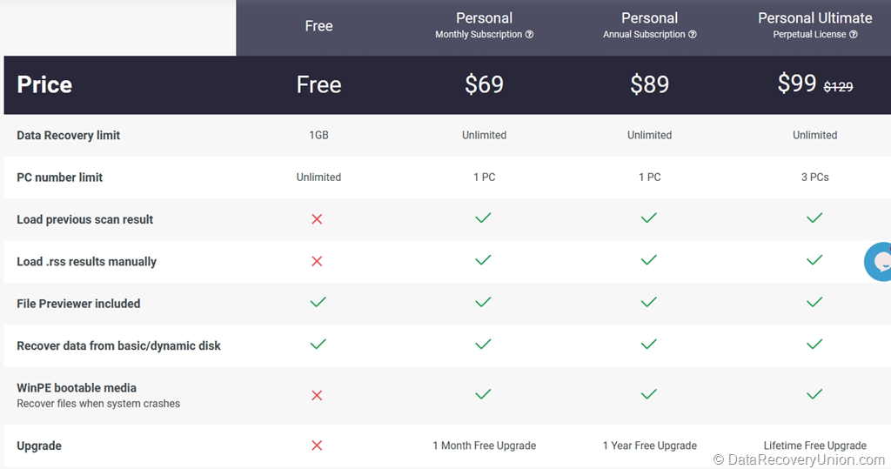
Task: Click red X for Free Load previous scan result
Action: (x=317, y=219)
